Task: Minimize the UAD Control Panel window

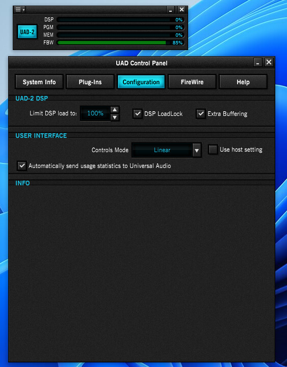Action: tap(258, 62)
